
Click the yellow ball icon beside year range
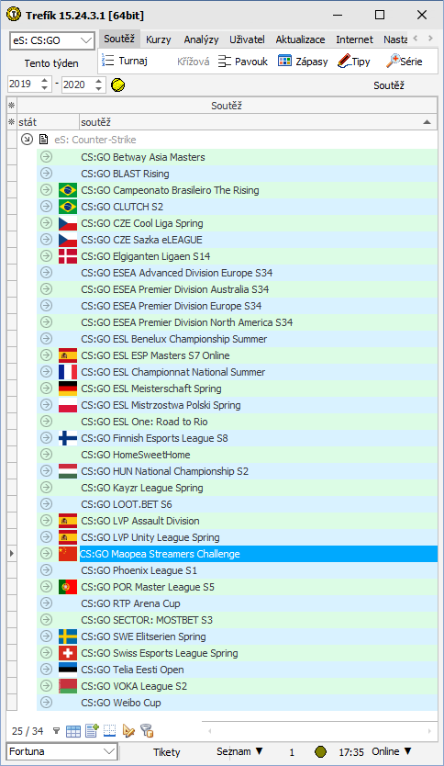pos(117,85)
